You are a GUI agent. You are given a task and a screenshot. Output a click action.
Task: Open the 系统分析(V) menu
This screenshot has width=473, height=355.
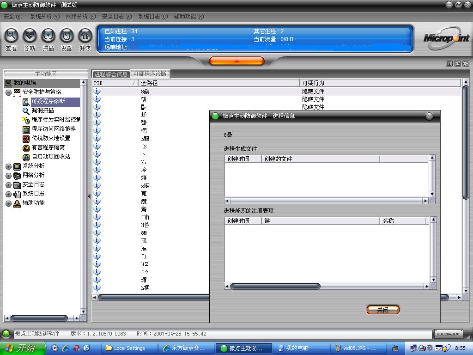[45, 17]
